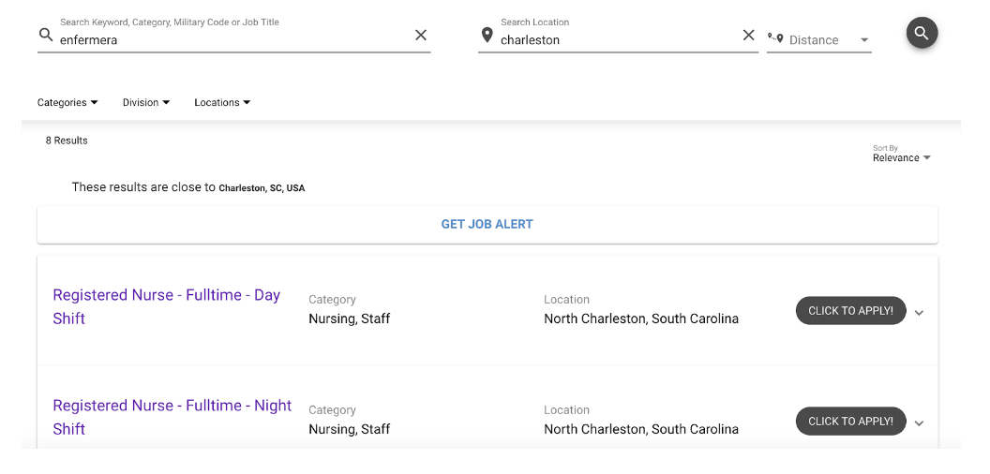
Task: Click to apply for Night Shift job
Action: pos(850,422)
